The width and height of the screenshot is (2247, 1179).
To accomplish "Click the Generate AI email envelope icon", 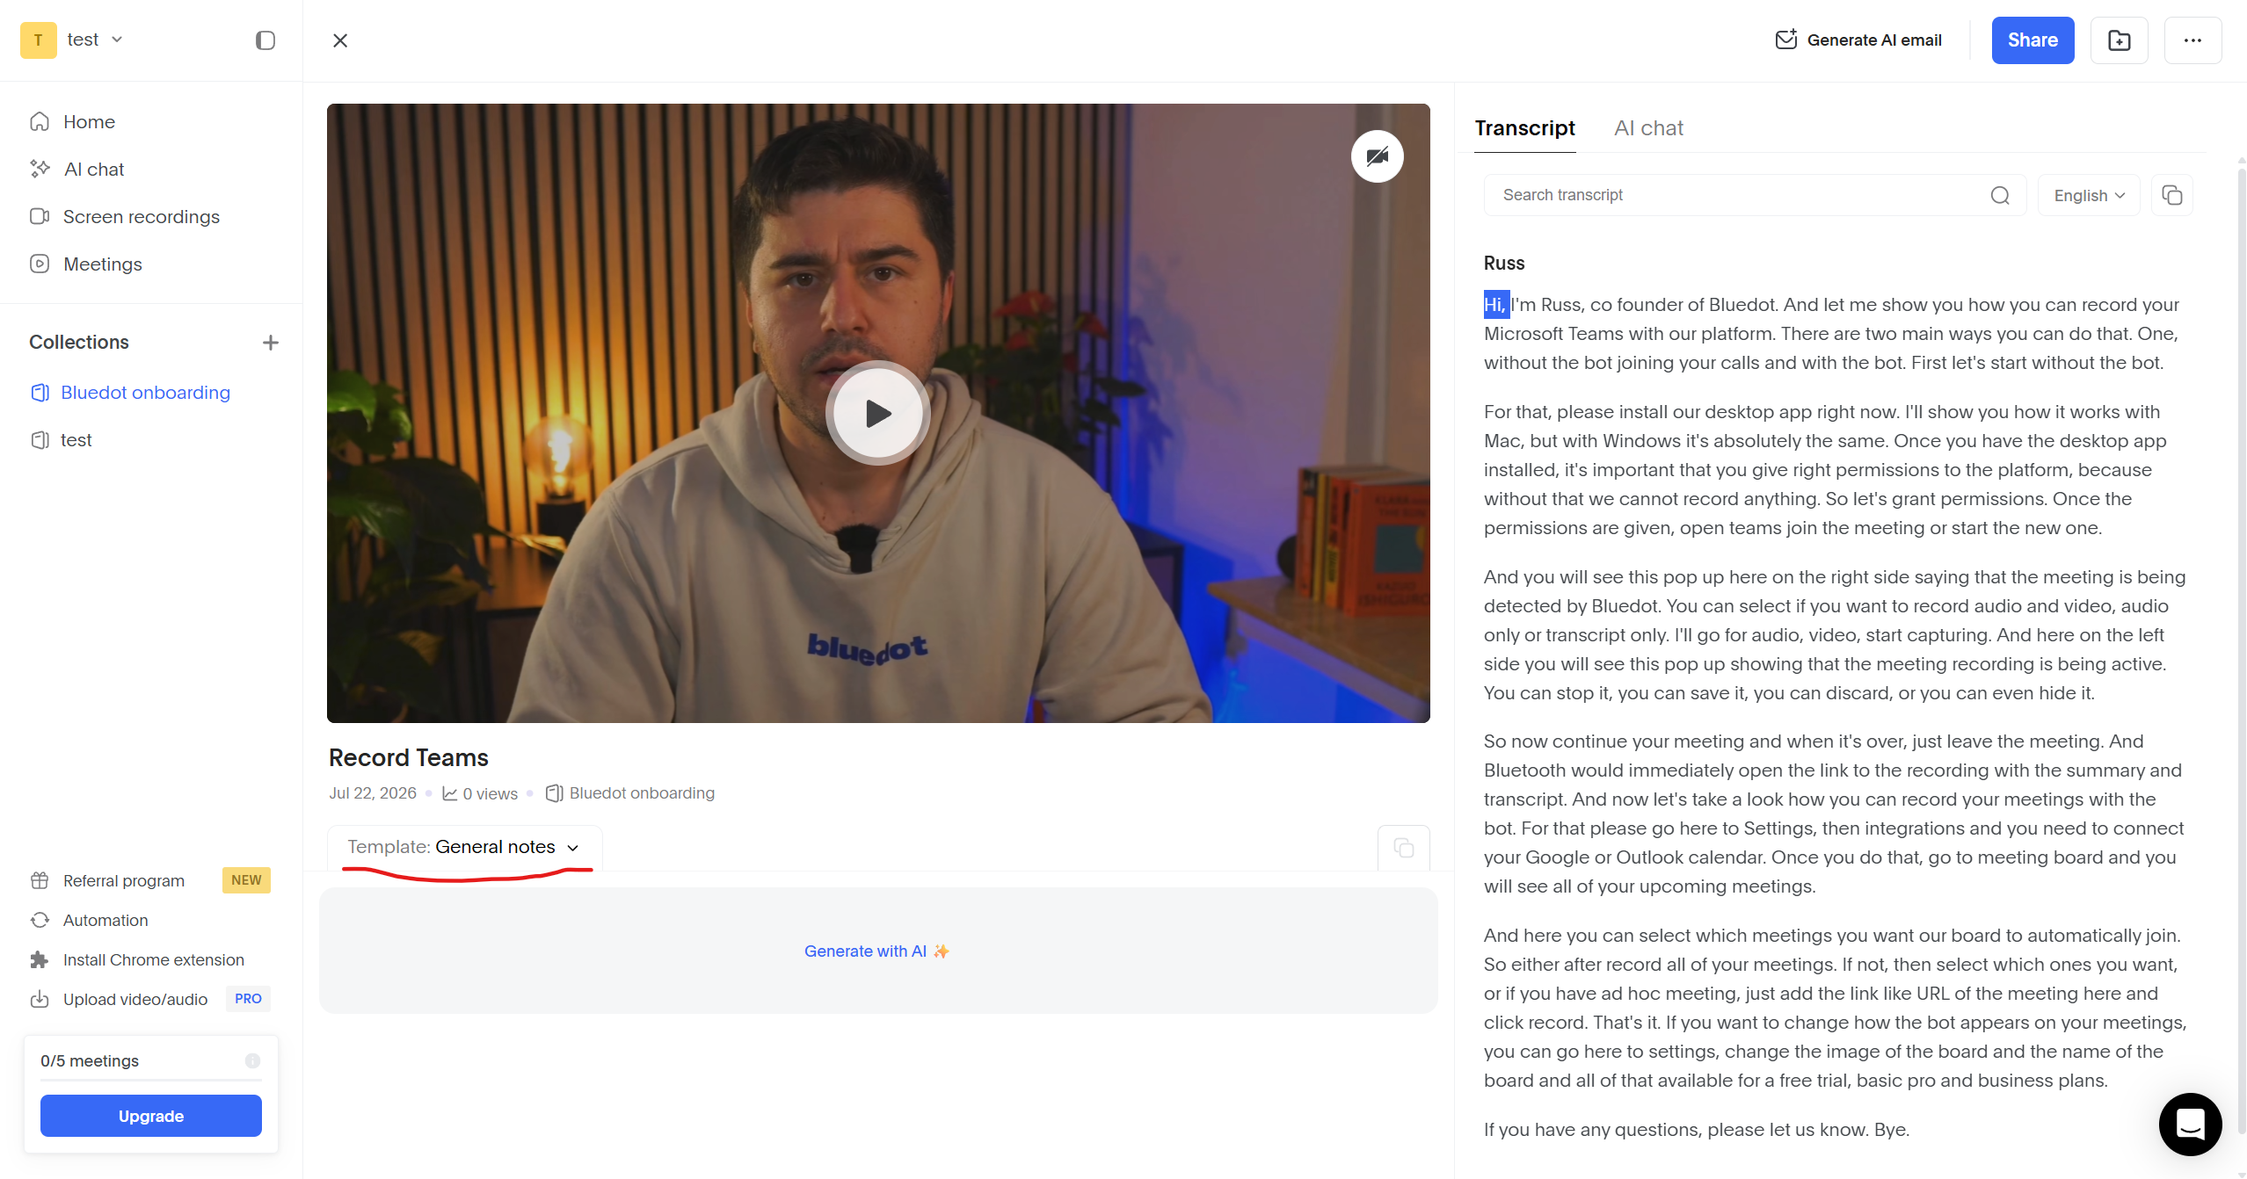I will [x=1785, y=40].
